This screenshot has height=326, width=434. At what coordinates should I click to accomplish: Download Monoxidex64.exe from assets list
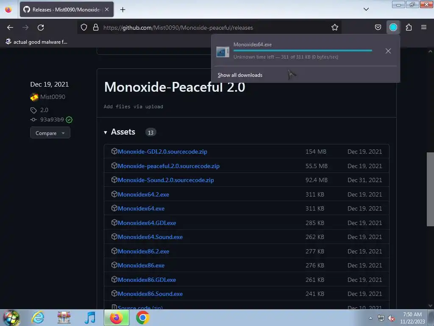coord(141,208)
